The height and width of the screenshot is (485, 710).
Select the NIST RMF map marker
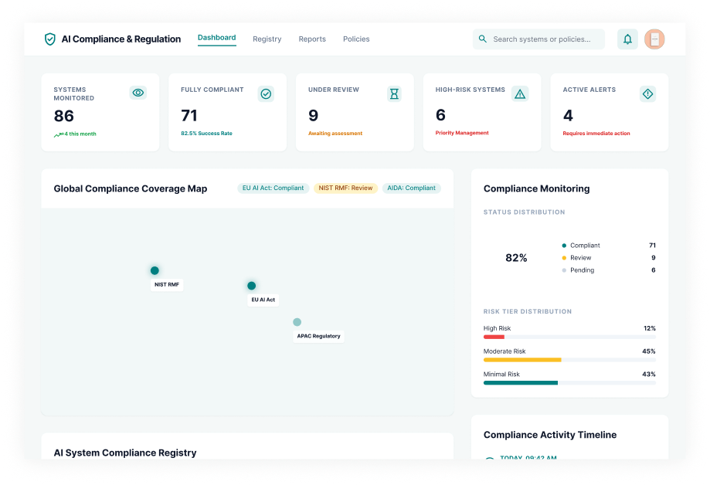tap(155, 270)
